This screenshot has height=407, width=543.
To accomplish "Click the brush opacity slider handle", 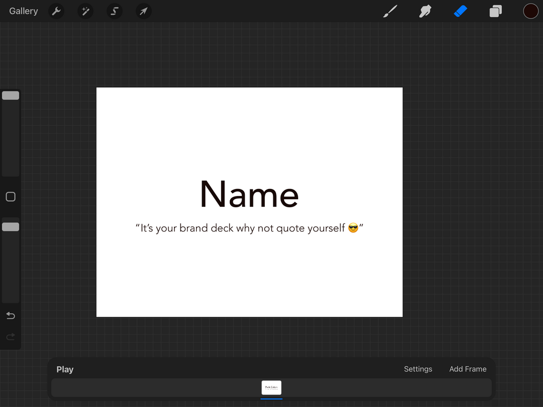I will 10,227.
